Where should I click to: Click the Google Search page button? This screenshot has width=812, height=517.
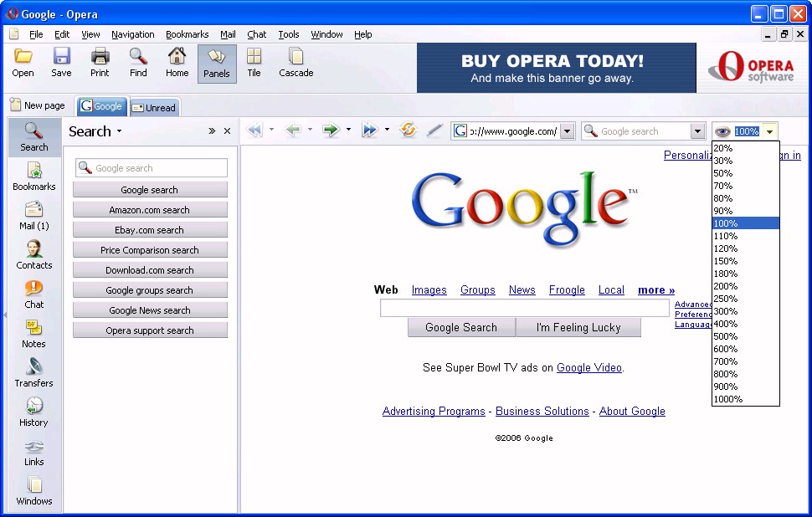pyautogui.click(x=461, y=327)
